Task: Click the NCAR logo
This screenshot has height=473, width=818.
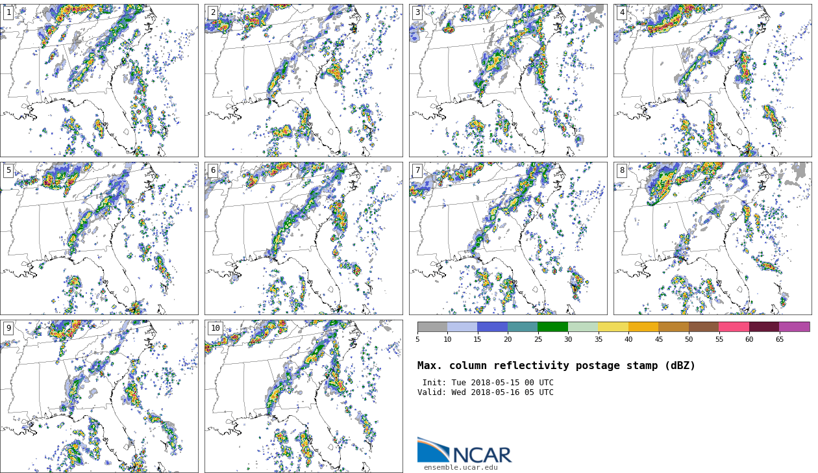Action: (x=464, y=450)
